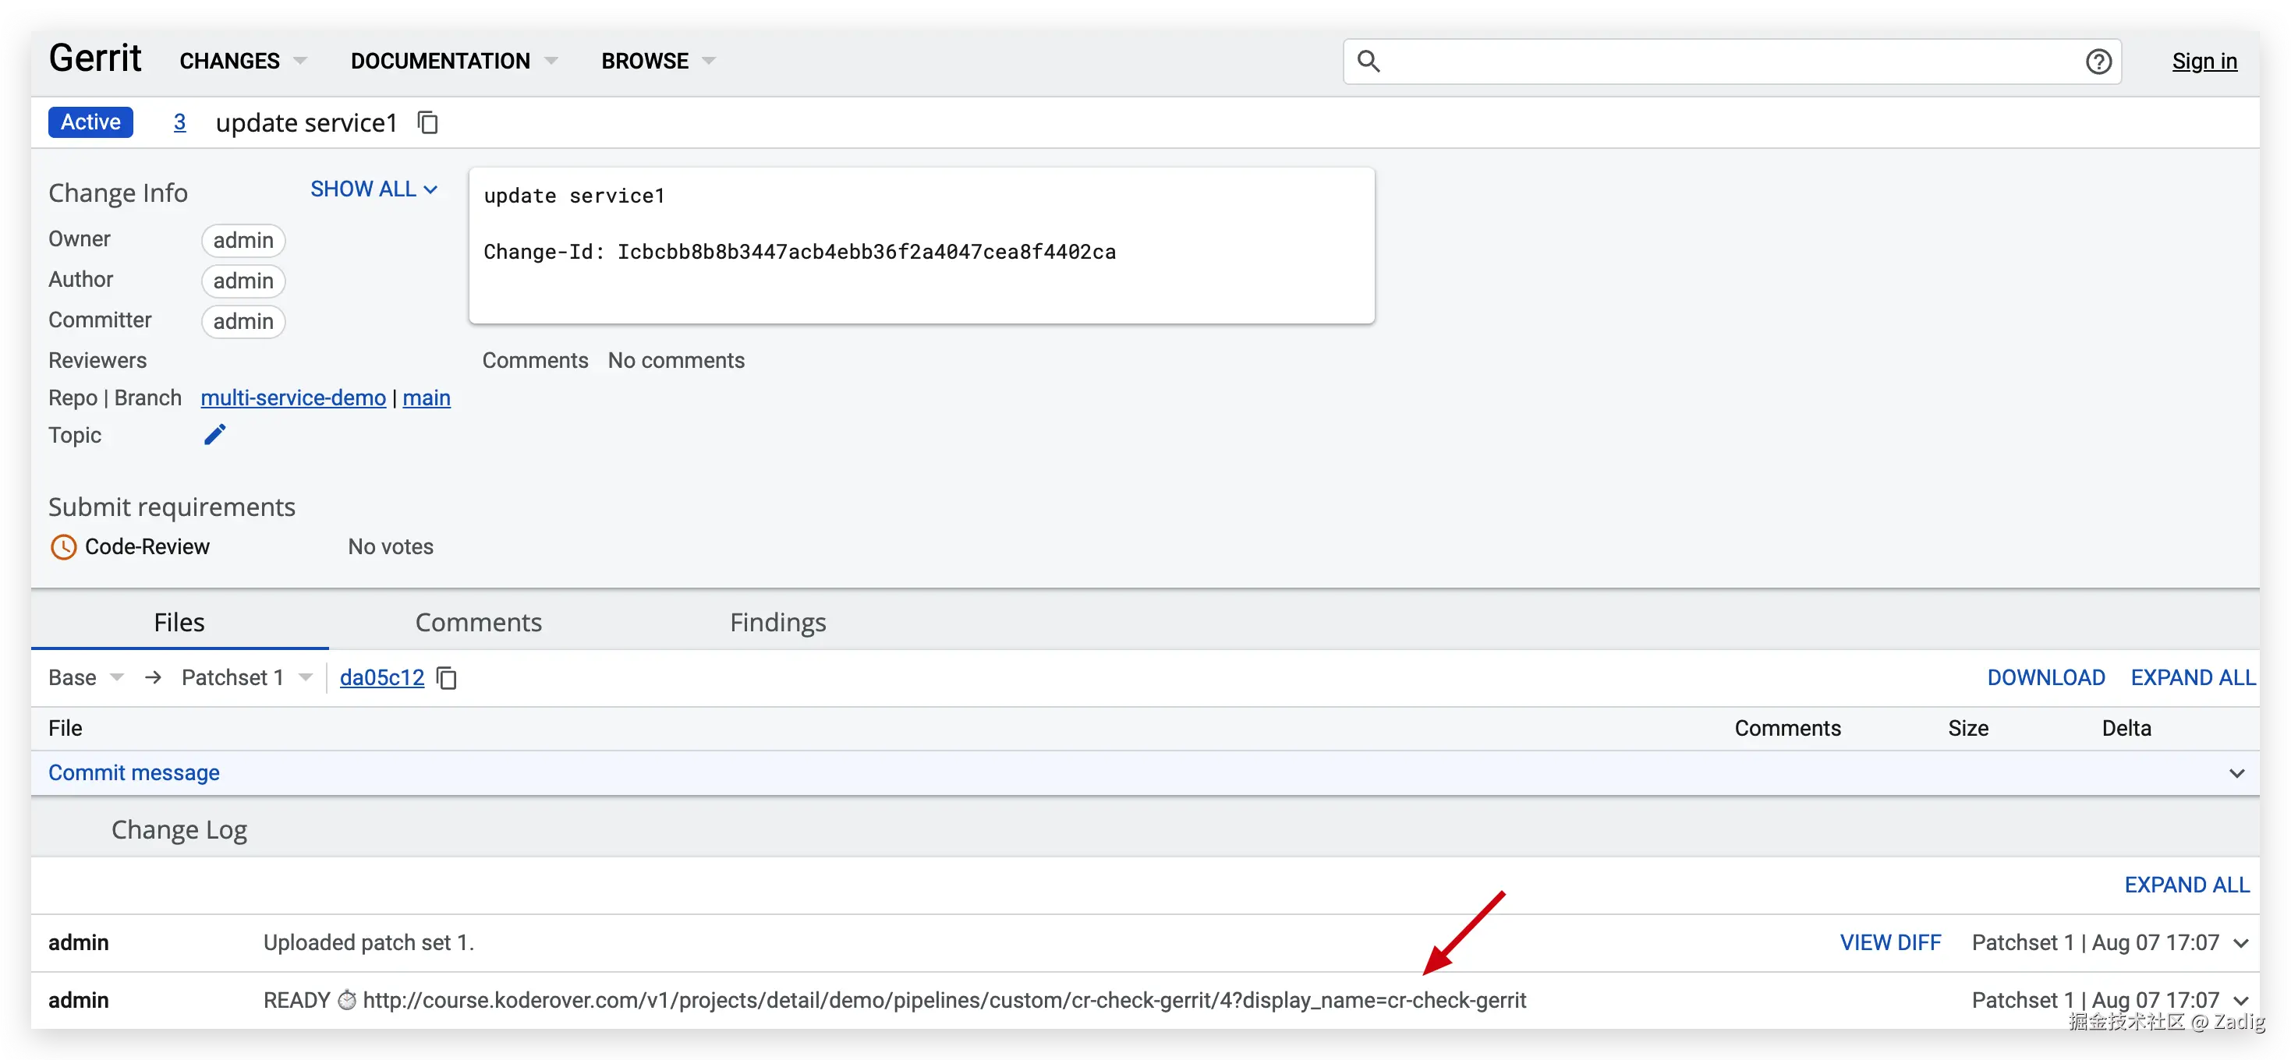
Task: Click the arrow between Base and Patchset
Action: tap(153, 677)
